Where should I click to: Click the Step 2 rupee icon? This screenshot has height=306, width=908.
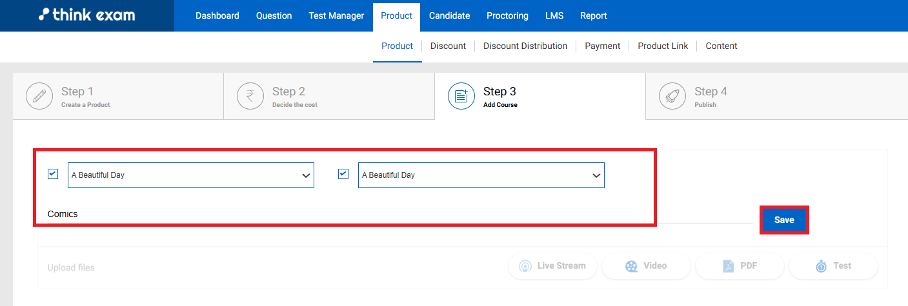tap(250, 96)
